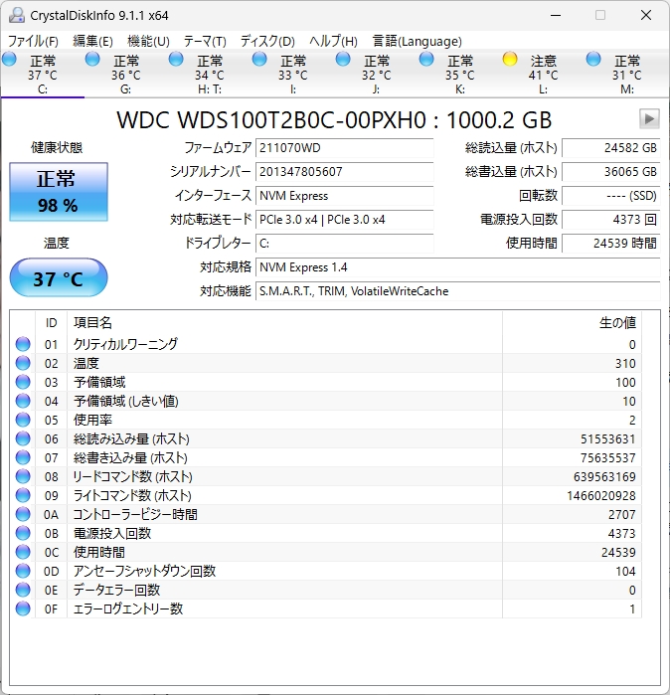Click interface field NVM Express
Screen dimensions: 670x695
click(344, 196)
